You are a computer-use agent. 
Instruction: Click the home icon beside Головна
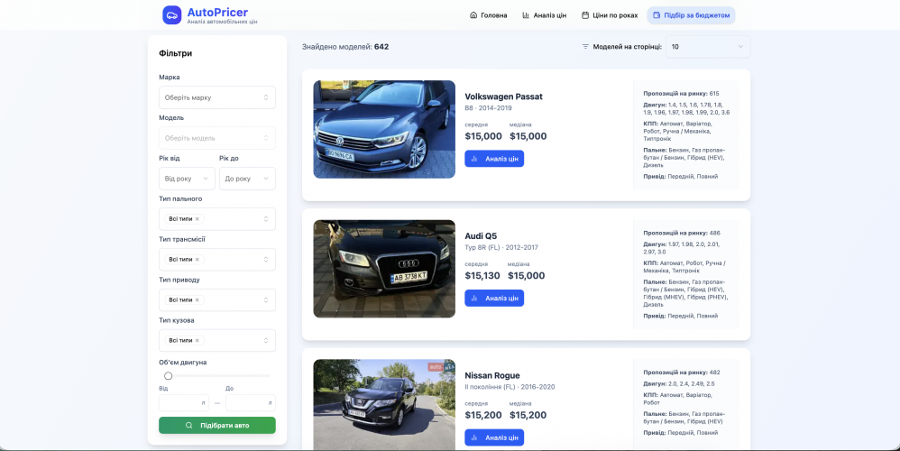coord(473,15)
